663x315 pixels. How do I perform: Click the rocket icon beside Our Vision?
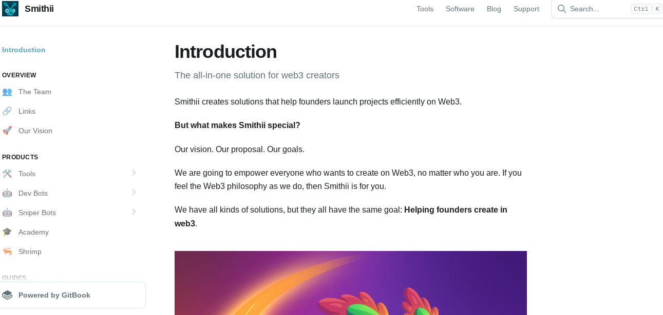pyautogui.click(x=7, y=131)
